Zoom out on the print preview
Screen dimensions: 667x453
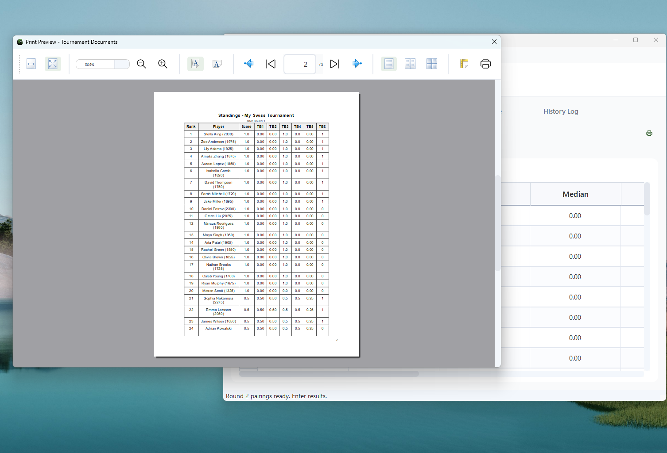(141, 64)
